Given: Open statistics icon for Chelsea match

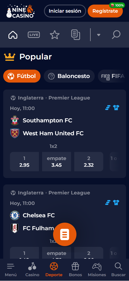Looking at the screenshot, I should [108, 203].
